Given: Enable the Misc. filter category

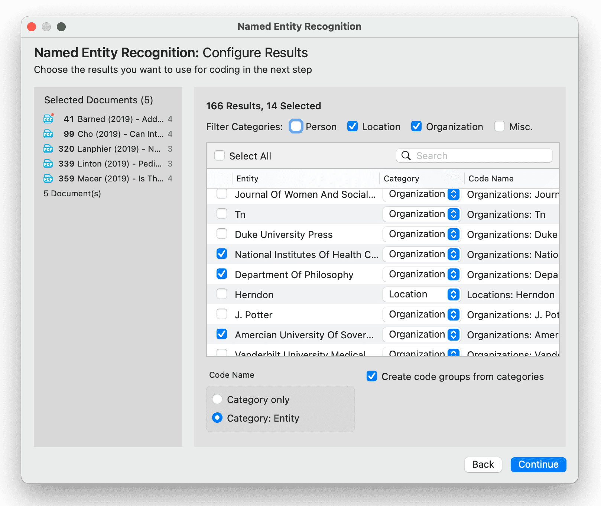Looking at the screenshot, I should [500, 126].
